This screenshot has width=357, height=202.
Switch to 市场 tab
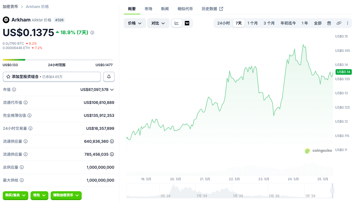click(149, 9)
